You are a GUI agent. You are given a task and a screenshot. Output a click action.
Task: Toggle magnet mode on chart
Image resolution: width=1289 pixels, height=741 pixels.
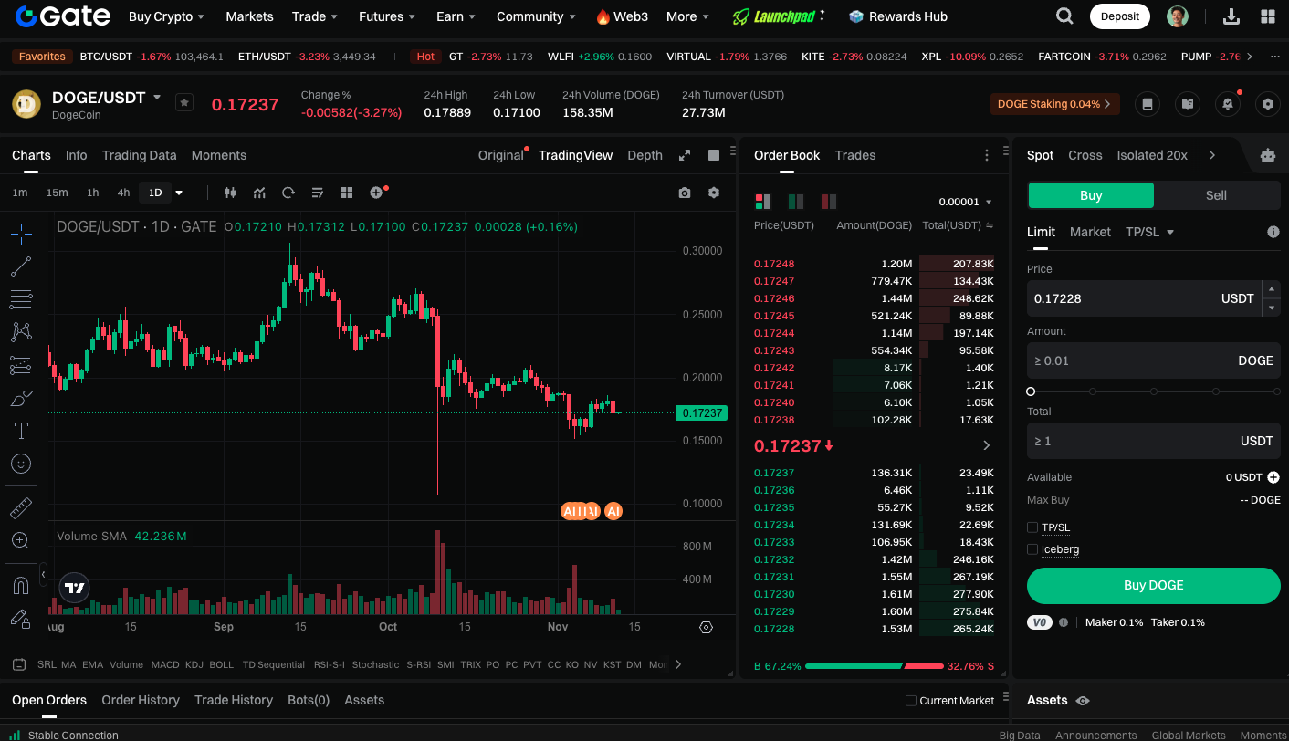[x=21, y=585]
